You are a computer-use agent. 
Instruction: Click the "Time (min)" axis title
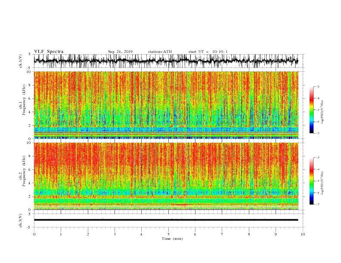pyautogui.click(x=172, y=239)
